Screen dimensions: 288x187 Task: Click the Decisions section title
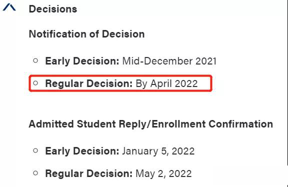click(x=53, y=9)
